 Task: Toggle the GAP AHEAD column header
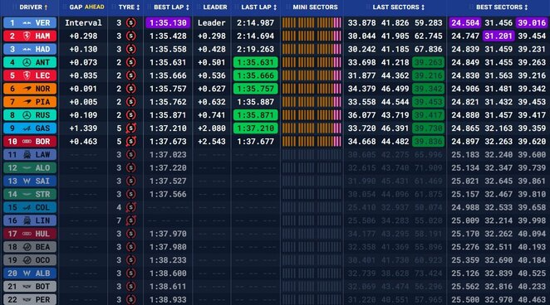tap(86, 7)
